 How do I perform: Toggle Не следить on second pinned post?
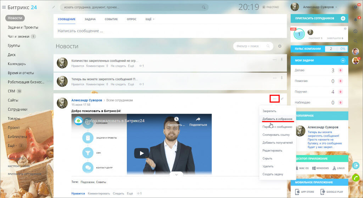pyautogui.click(x=118, y=84)
